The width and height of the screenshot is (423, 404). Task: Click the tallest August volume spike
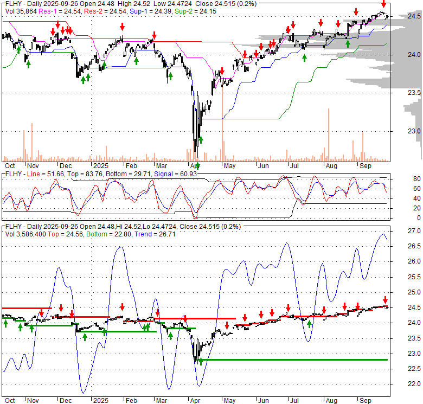[x=329, y=135]
